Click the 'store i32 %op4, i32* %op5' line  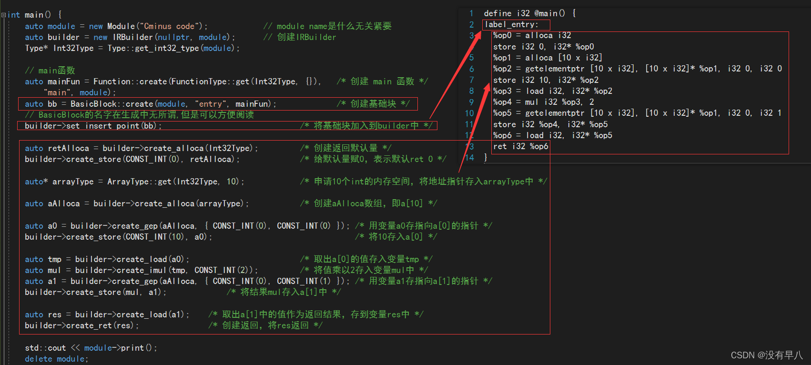550,124
